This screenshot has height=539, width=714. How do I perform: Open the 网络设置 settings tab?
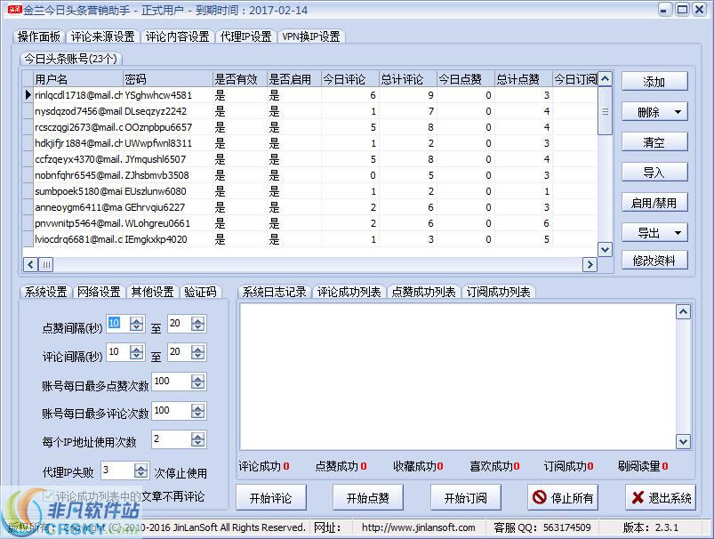[x=99, y=292]
